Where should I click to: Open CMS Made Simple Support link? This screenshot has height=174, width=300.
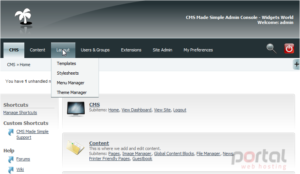click(x=32, y=135)
